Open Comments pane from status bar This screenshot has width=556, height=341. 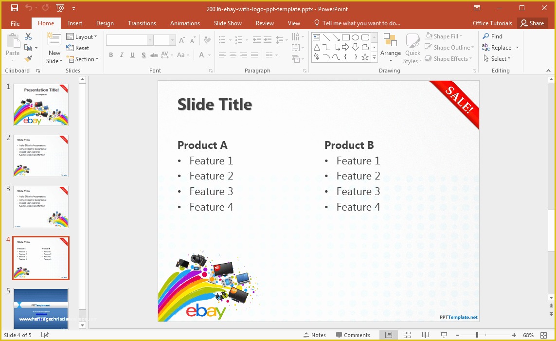coord(353,335)
